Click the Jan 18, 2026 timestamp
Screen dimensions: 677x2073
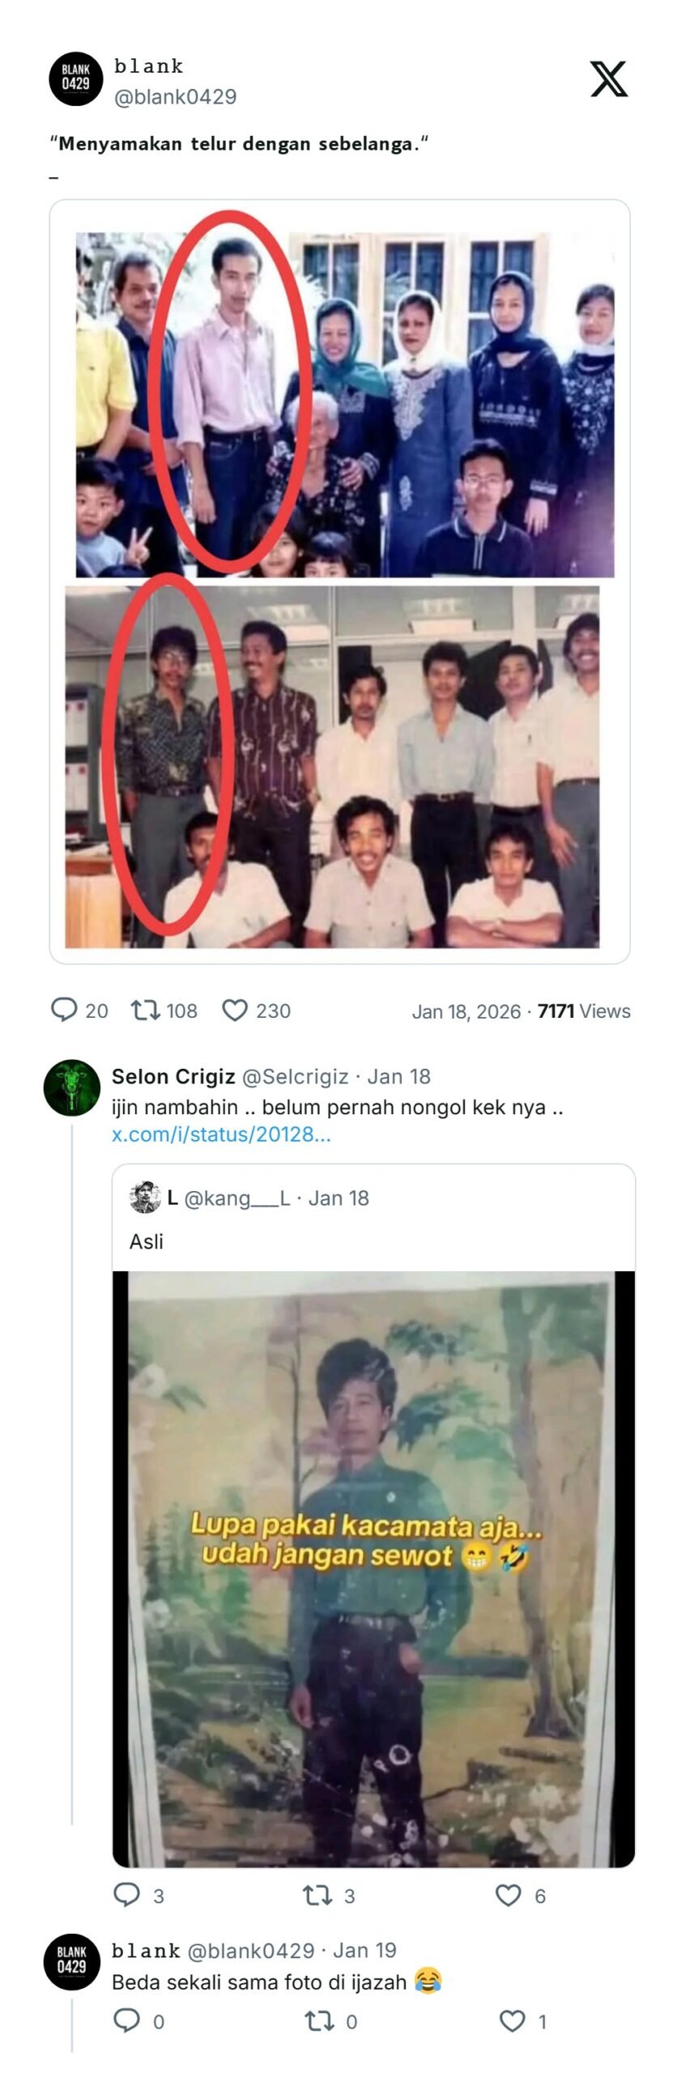tap(466, 1011)
